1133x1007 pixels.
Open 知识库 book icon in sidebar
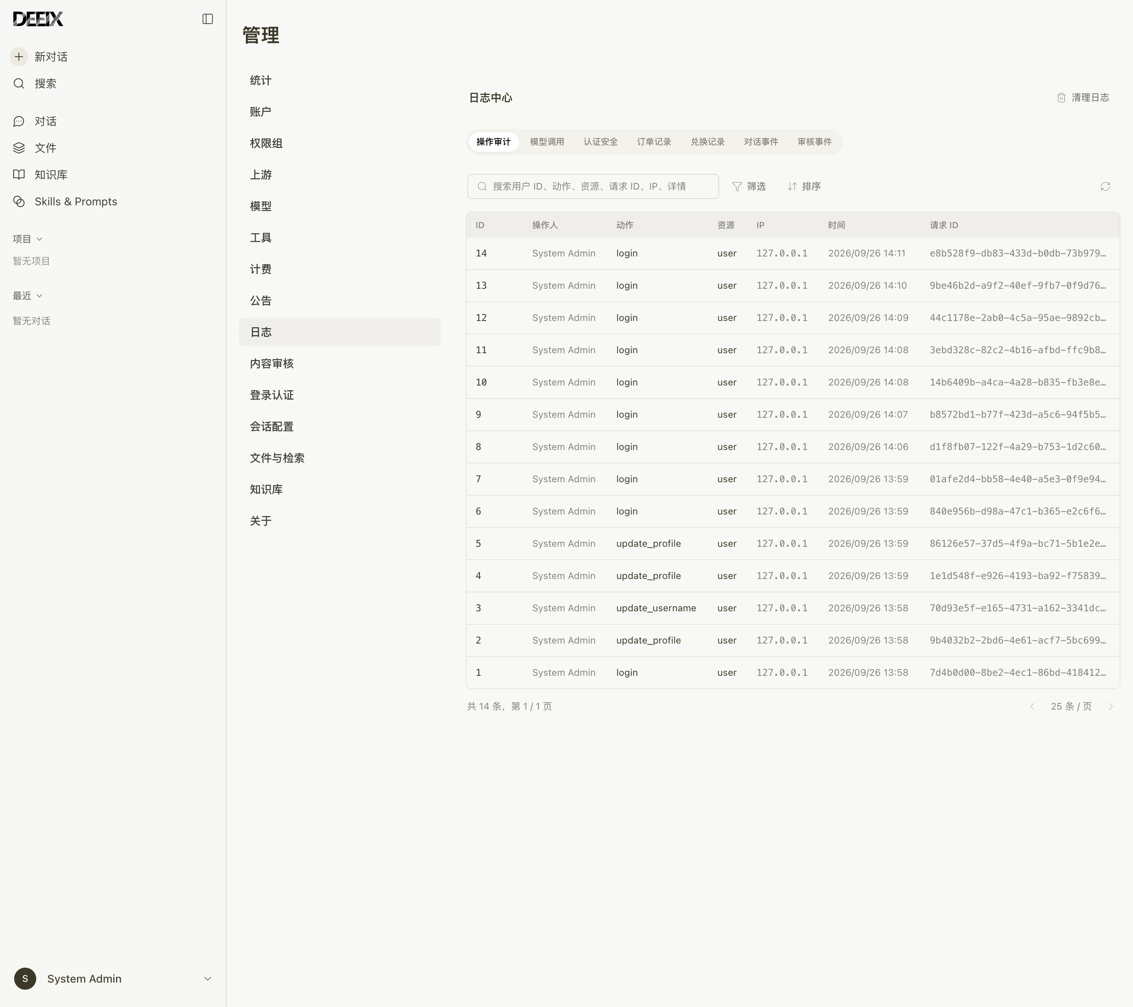pos(19,175)
